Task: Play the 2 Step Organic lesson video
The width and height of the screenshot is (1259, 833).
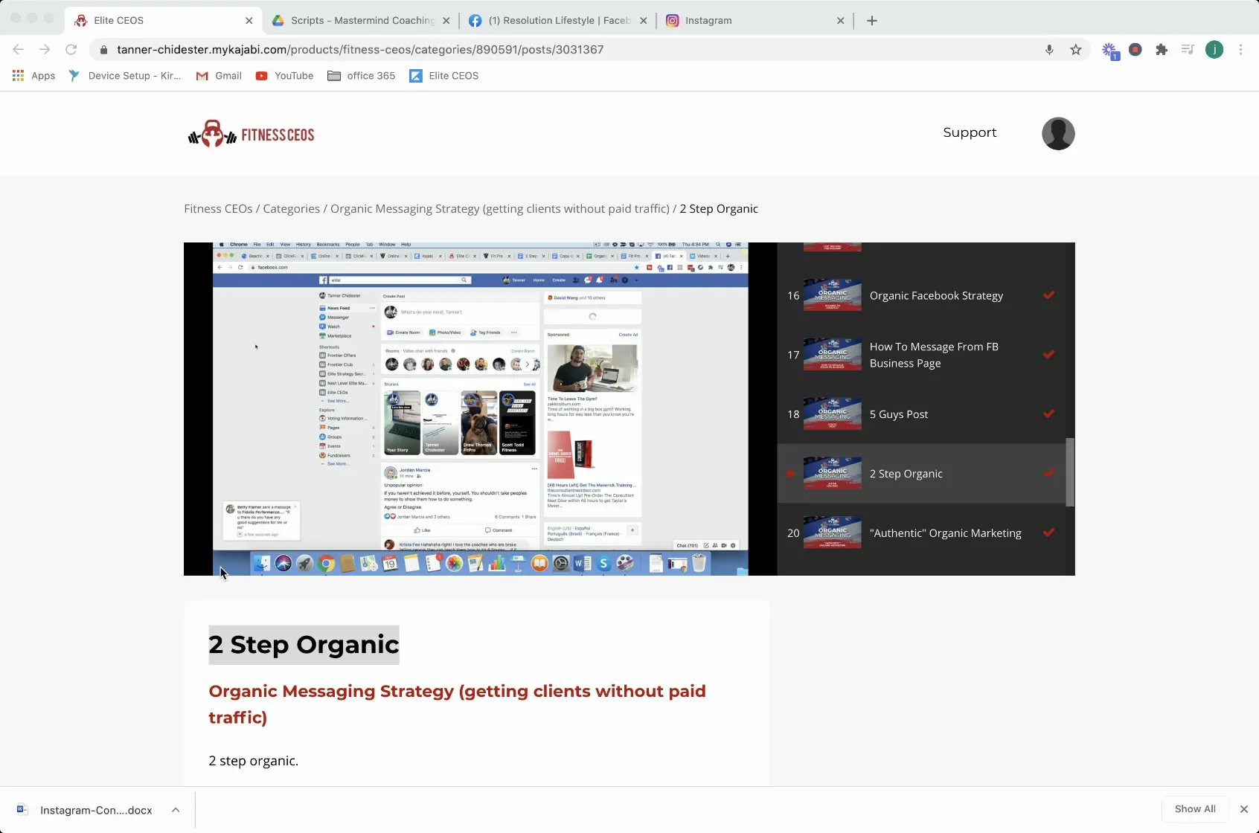Action: coord(480,408)
